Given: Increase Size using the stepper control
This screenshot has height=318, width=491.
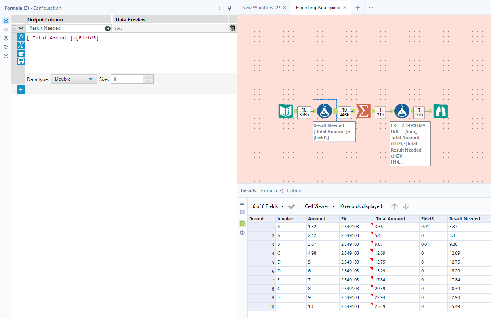Looking at the screenshot, I should click(148, 77).
